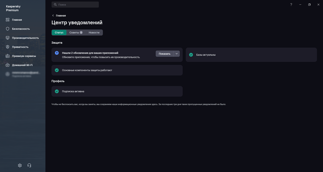
Task: Click the Премиум-сервисы icon
Action: click(x=8, y=56)
